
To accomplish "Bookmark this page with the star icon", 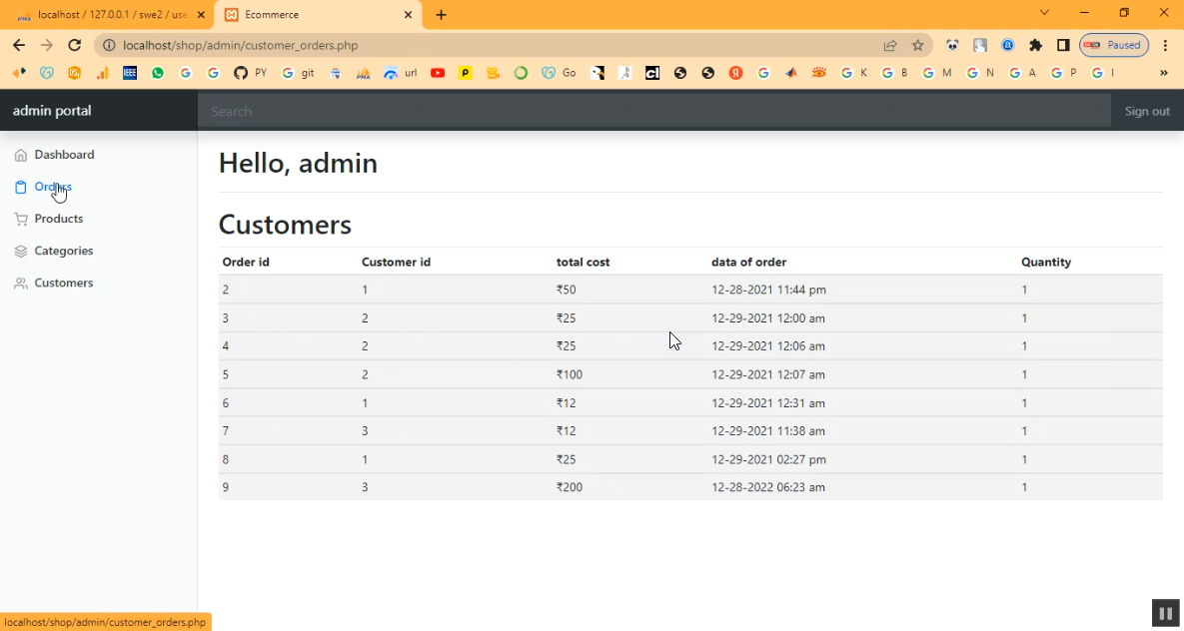I will coord(917,45).
